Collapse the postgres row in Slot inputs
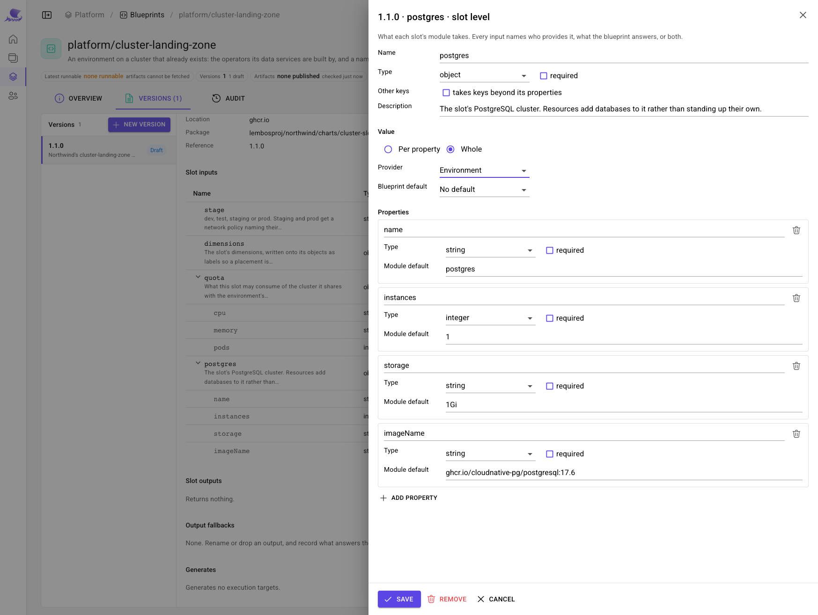This screenshot has height=615, width=818. pyautogui.click(x=198, y=363)
